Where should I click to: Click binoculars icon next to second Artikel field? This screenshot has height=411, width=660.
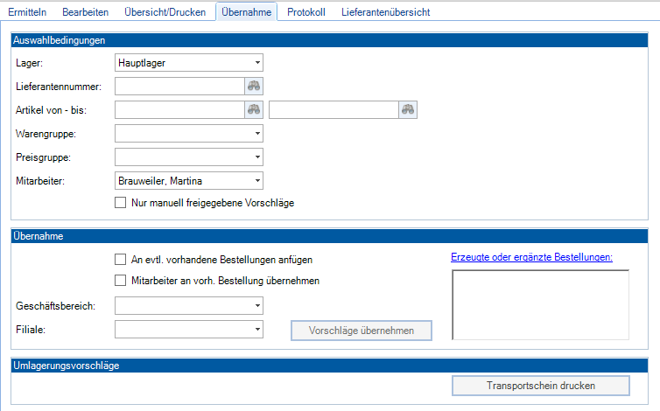tap(408, 109)
